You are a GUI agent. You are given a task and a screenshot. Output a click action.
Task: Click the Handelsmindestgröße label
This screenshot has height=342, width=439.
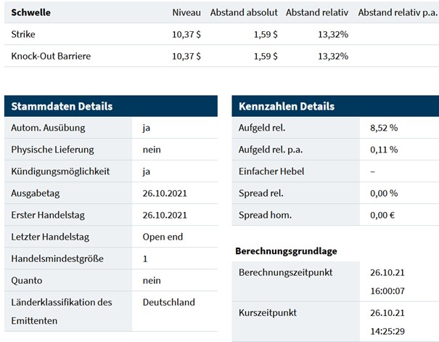pos(59,258)
